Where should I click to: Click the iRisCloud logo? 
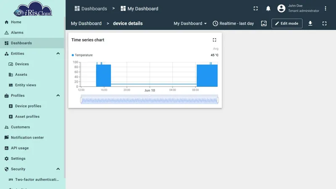click(33, 9)
